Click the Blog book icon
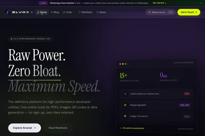The height and width of the screenshot is (136, 205). 52,12
